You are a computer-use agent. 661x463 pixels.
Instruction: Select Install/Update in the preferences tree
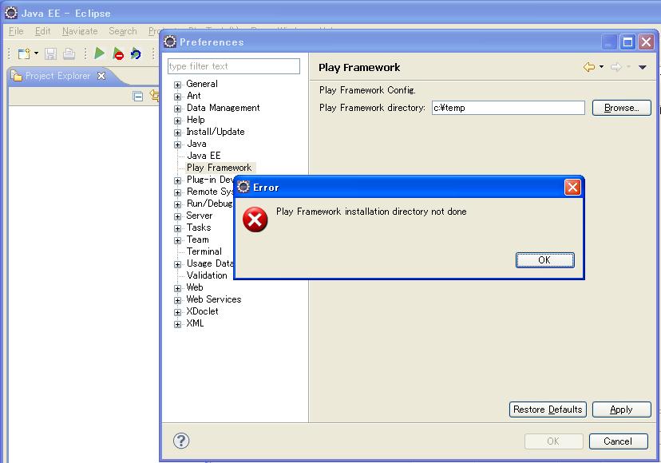coord(216,132)
